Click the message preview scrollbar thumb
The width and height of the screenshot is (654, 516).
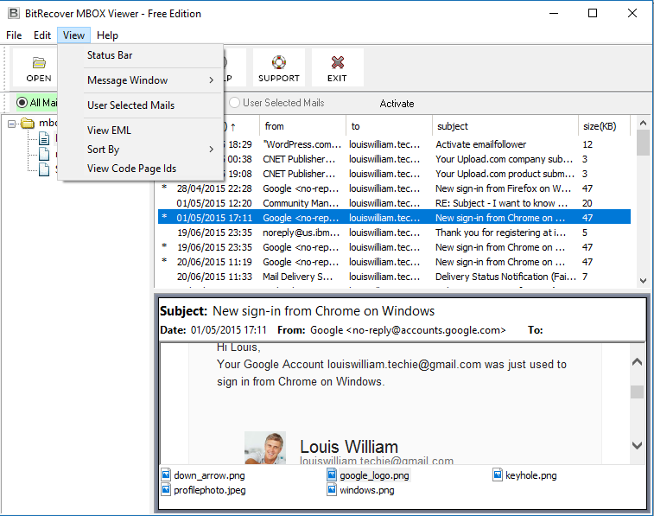(637, 392)
